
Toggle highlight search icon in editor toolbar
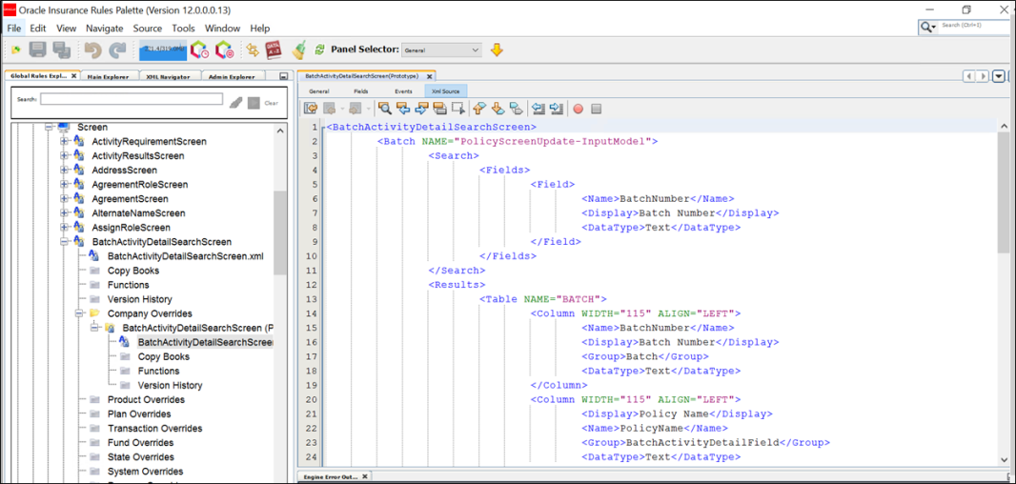pos(439,109)
